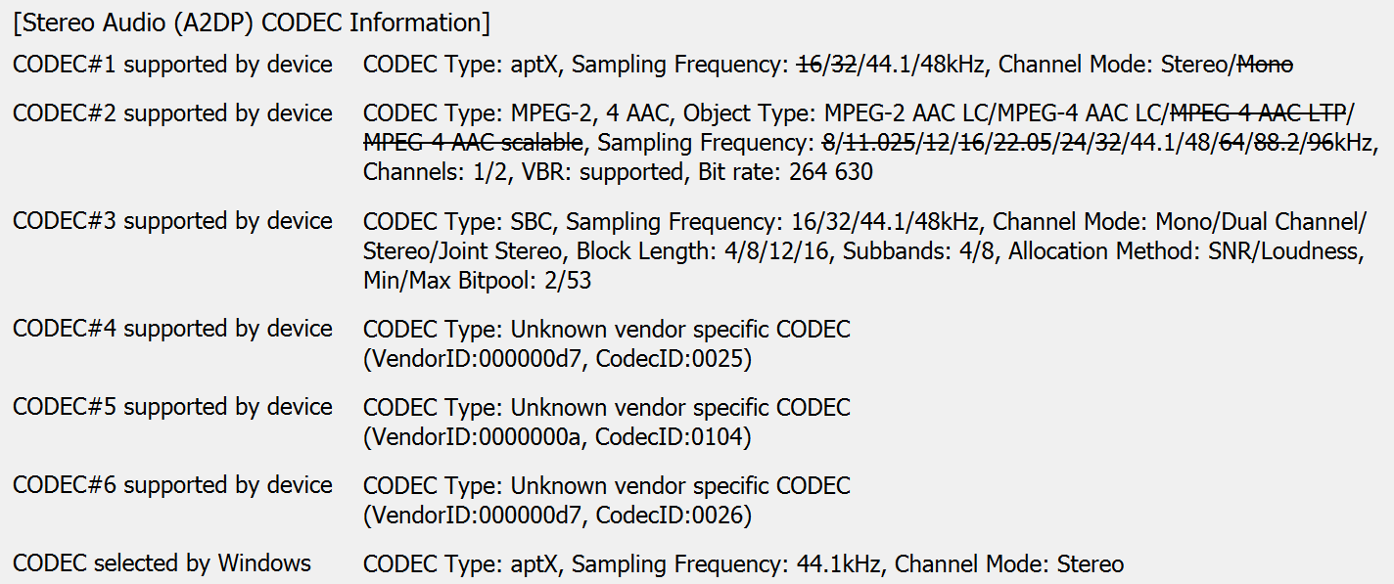Viewport: 1394px width, 584px height.
Task: Click the struck-through Mono text in CODEC#1
Action: (x=1265, y=65)
